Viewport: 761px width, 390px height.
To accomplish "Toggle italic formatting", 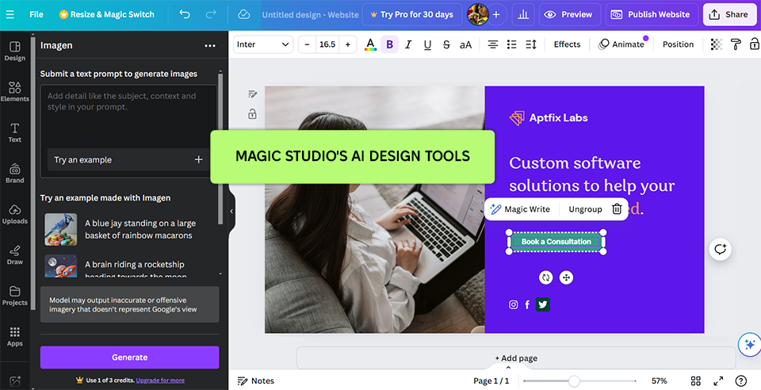I will coord(408,44).
